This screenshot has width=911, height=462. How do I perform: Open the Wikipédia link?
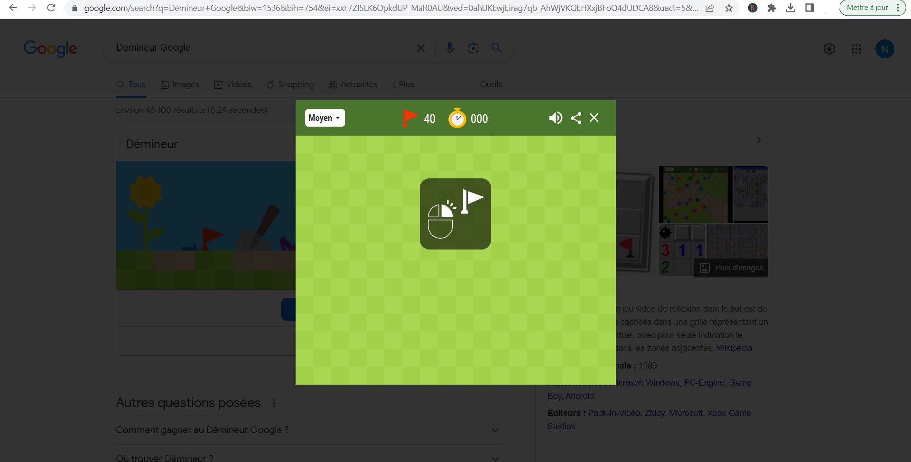(734, 348)
